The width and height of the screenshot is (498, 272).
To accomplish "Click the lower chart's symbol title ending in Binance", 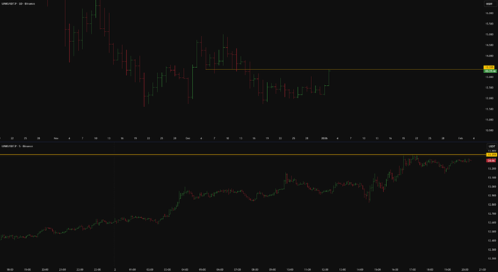I will click(17, 146).
